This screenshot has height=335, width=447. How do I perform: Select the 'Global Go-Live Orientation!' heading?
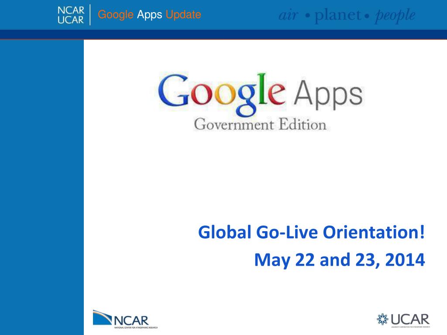(312, 232)
